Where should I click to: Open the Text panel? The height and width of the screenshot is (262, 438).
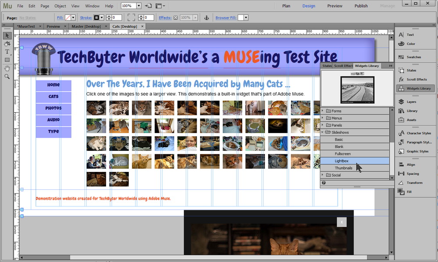coord(406,35)
